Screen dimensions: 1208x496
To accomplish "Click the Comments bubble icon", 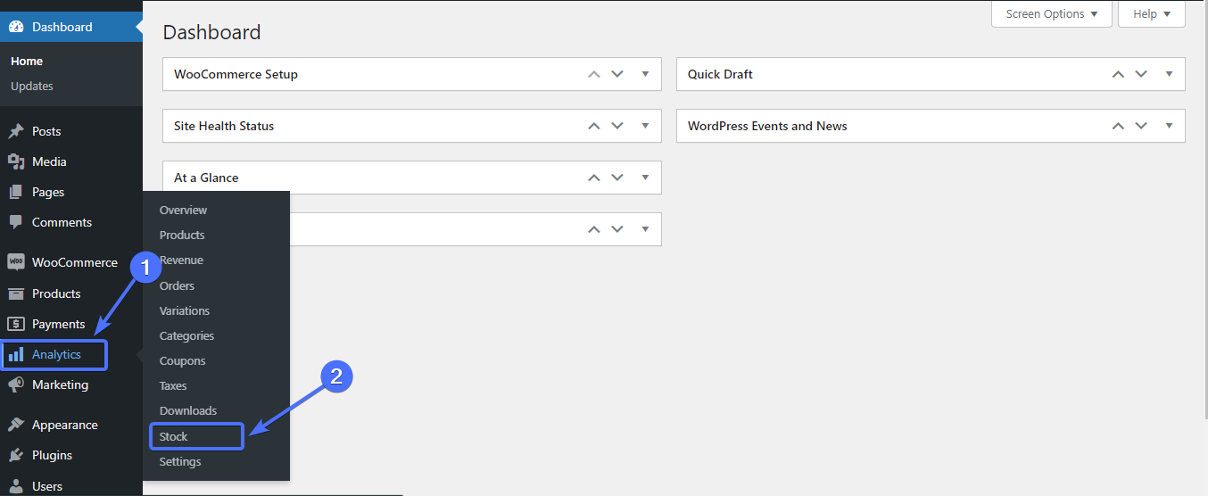I will click(16, 222).
